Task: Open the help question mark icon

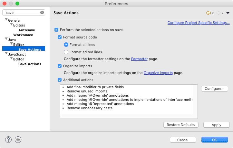Action: [x=8, y=140]
